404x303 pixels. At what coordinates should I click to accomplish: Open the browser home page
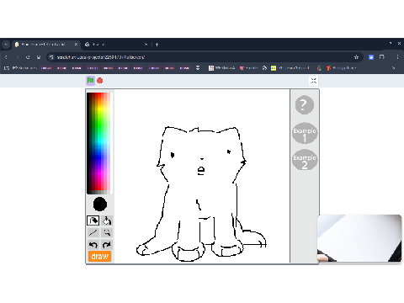click(x=39, y=57)
